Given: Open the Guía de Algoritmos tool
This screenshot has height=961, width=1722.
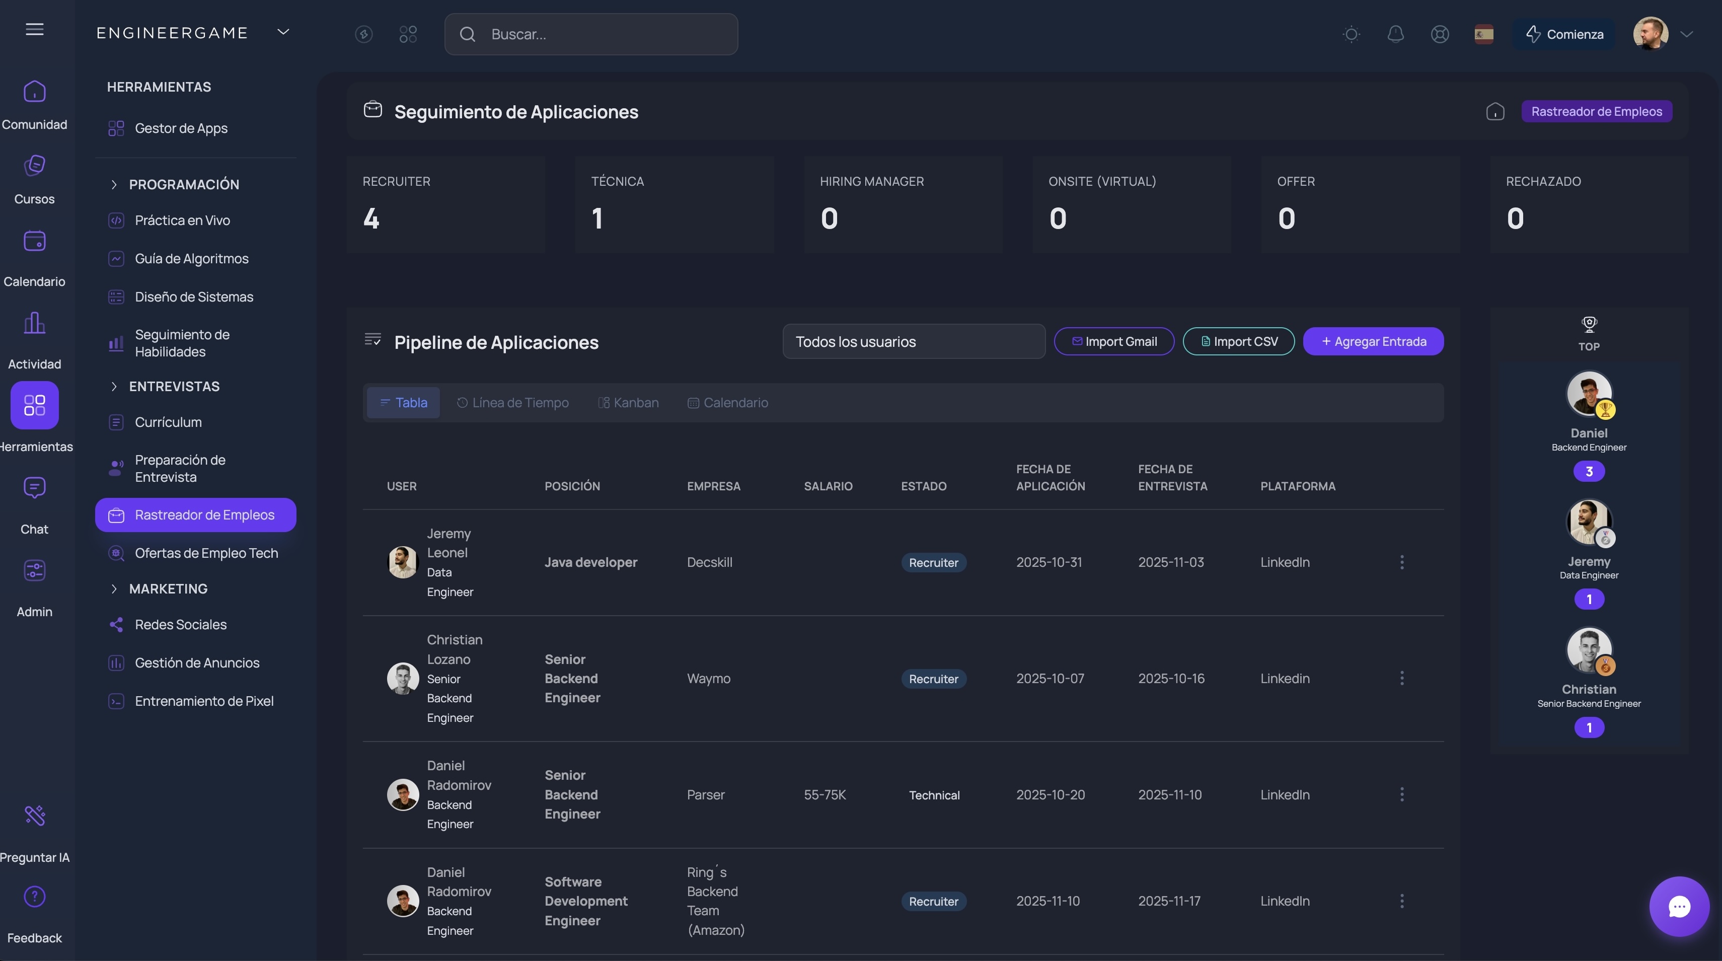Looking at the screenshot, I should [191, 258].
